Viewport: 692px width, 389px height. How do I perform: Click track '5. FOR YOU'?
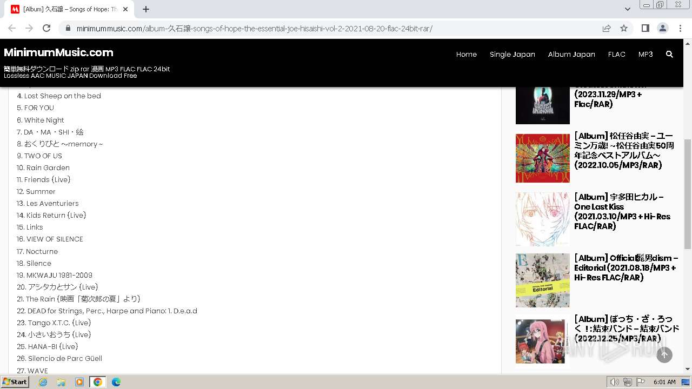pyautogui.click(x=35, y=108)
